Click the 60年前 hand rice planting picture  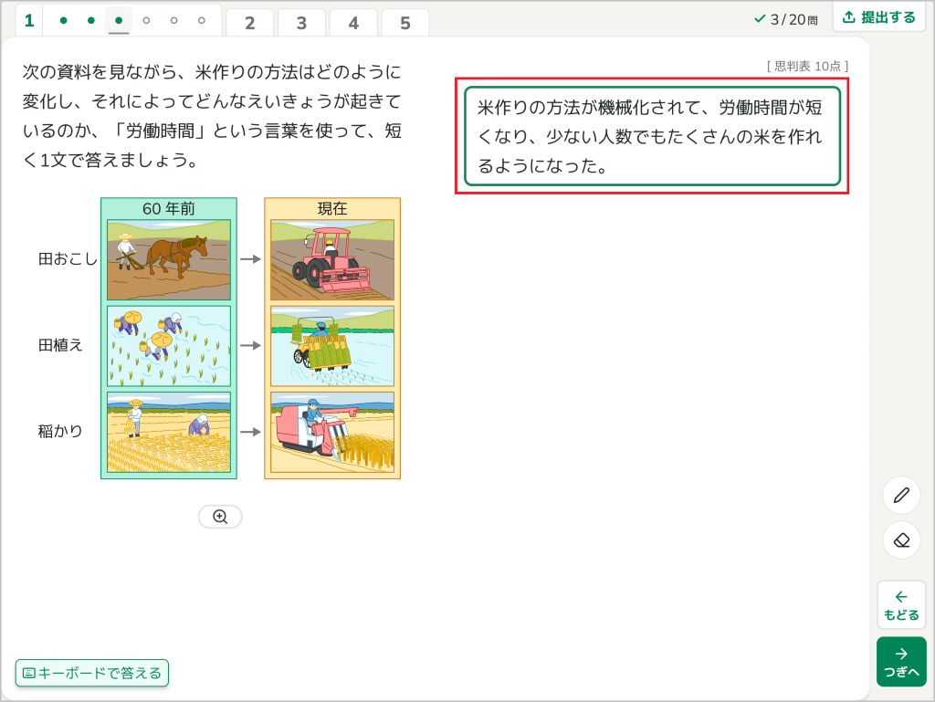tap(169, 346)
